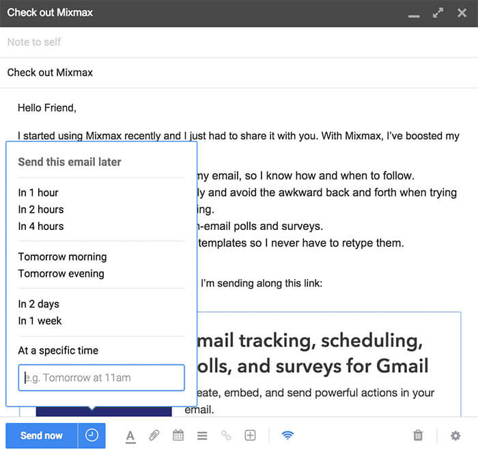Open settings gear icon
Viewport: 478px width, 455px height.
pos(455,436)
